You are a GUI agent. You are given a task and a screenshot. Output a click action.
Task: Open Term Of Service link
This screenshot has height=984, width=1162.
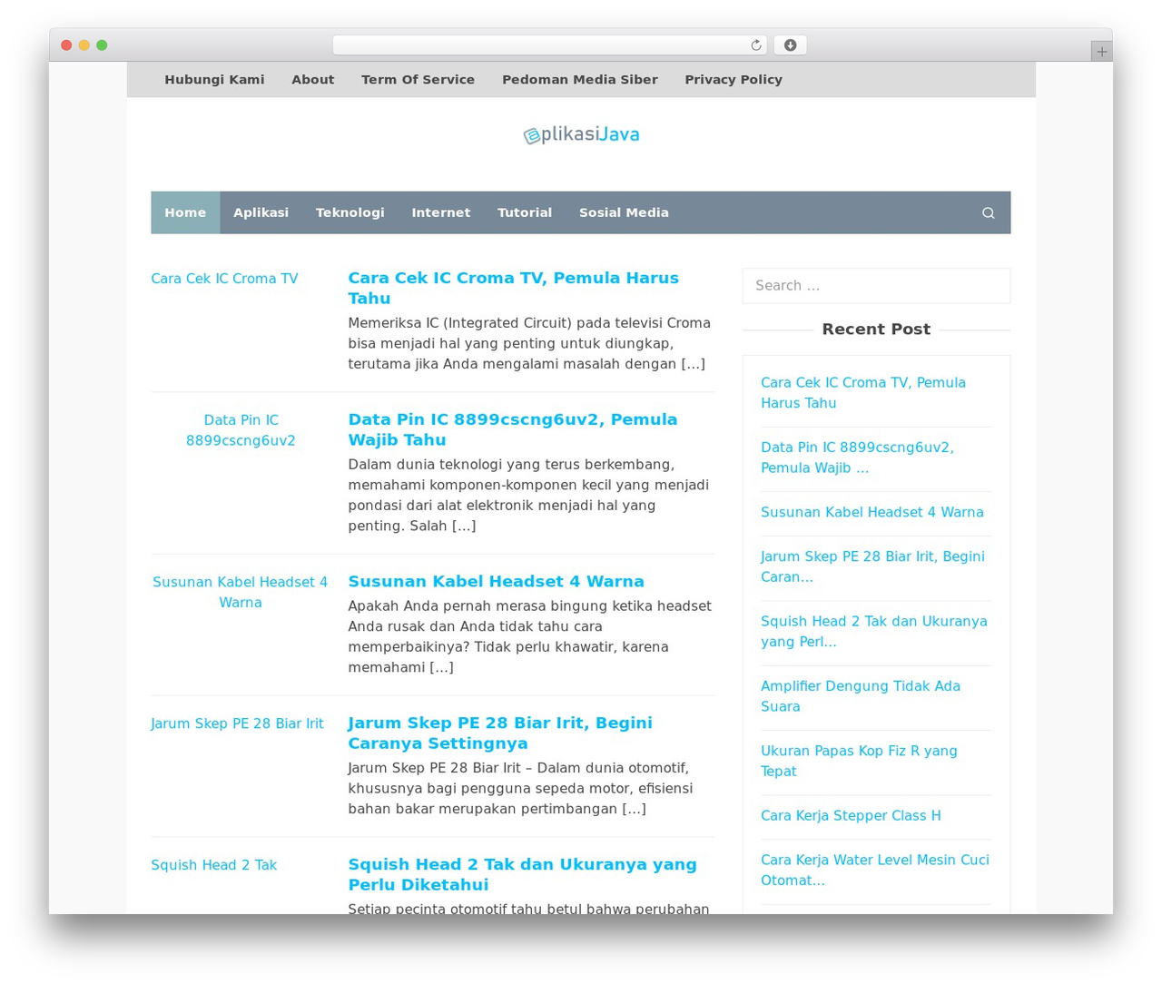[x=418, y=80]
